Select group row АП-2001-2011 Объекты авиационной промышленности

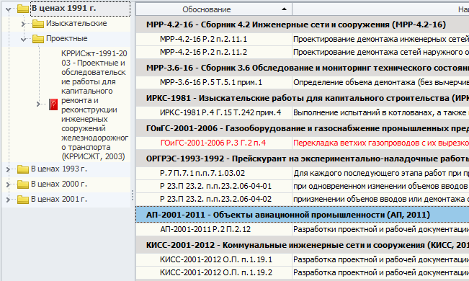tap(303, 215)
